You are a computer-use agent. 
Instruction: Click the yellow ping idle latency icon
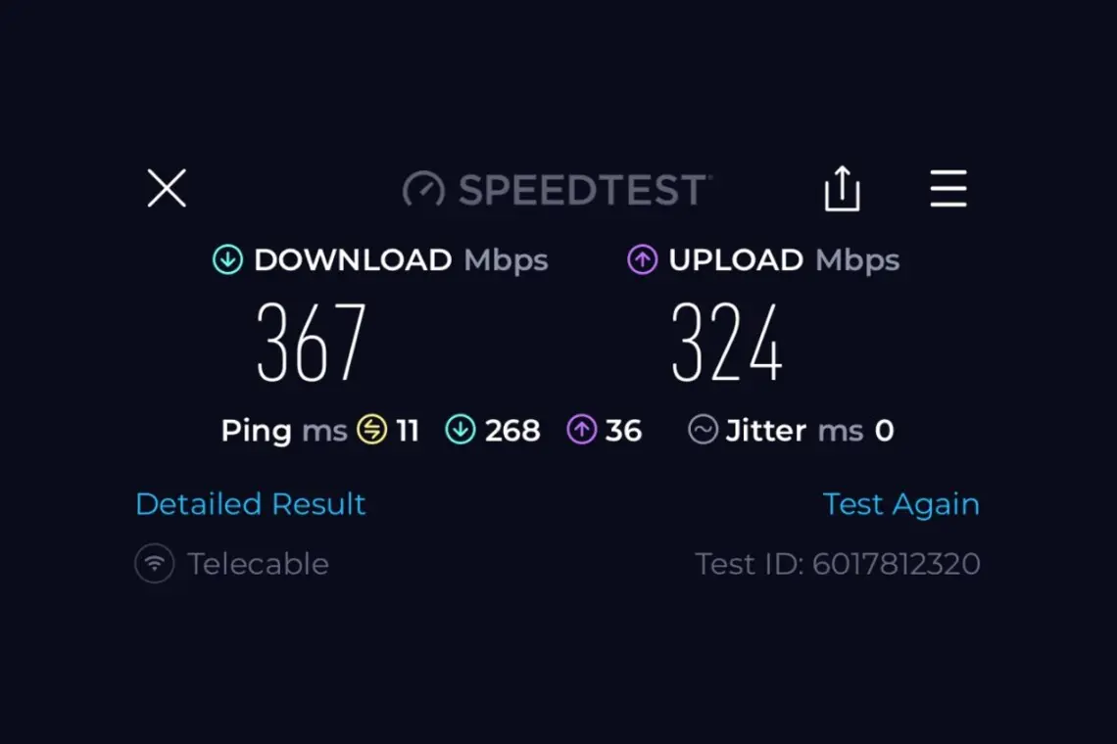click(x=372, y=430)
